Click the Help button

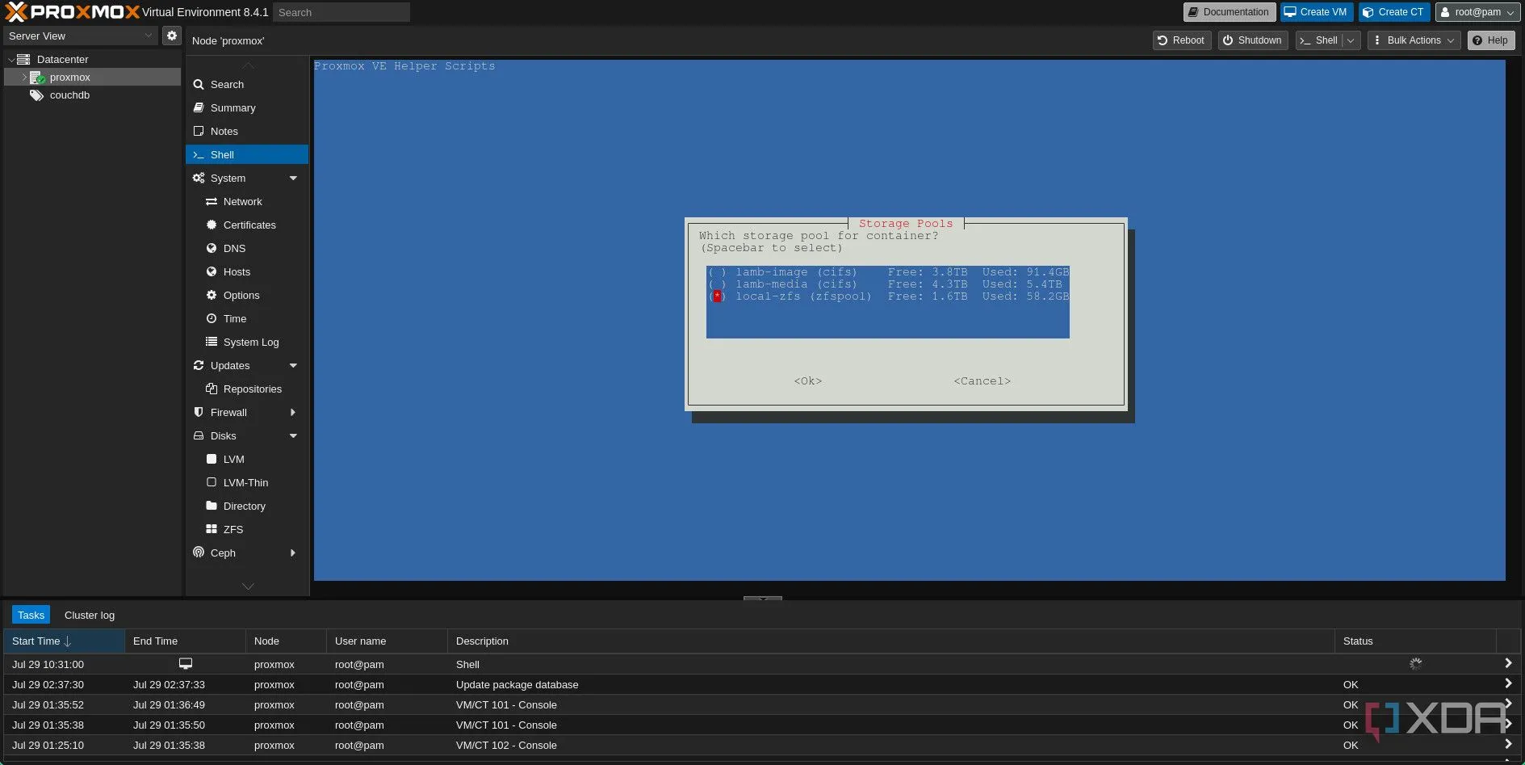(x=1491, y=40)
